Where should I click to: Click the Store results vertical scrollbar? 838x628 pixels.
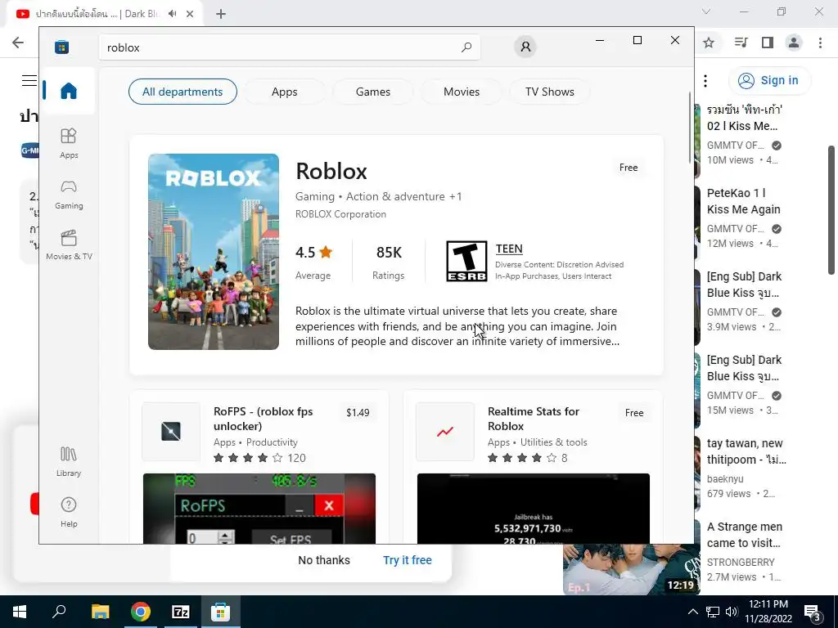click(689, 128)
